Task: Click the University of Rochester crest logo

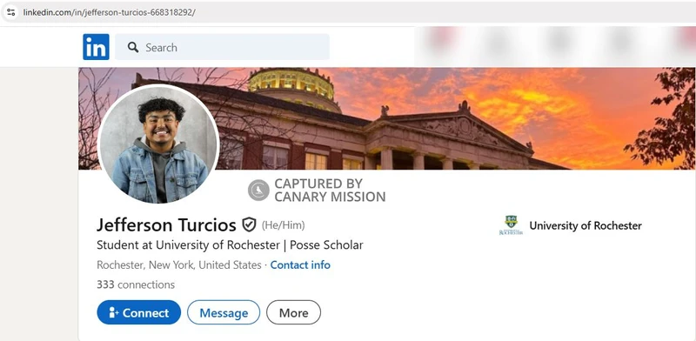Action: pyautogui.click(x=511, y=225)
